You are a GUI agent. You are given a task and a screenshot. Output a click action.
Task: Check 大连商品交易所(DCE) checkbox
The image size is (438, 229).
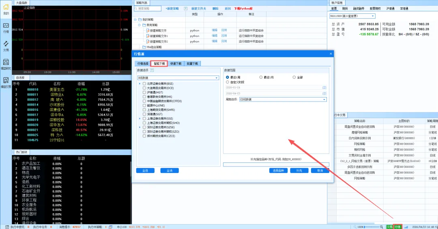pos(144,88)
